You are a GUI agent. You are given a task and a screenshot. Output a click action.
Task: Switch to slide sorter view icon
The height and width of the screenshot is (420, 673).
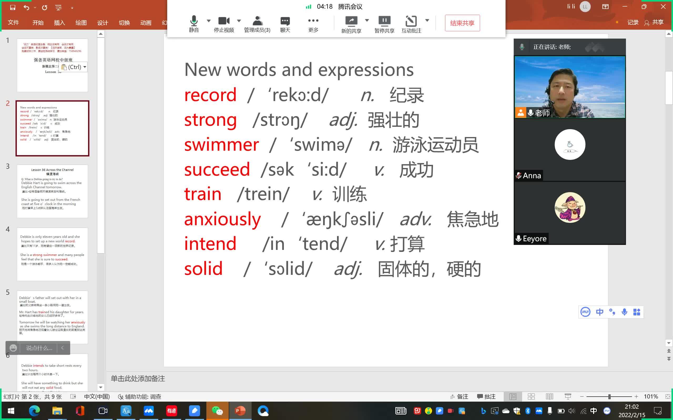point(531,396)
